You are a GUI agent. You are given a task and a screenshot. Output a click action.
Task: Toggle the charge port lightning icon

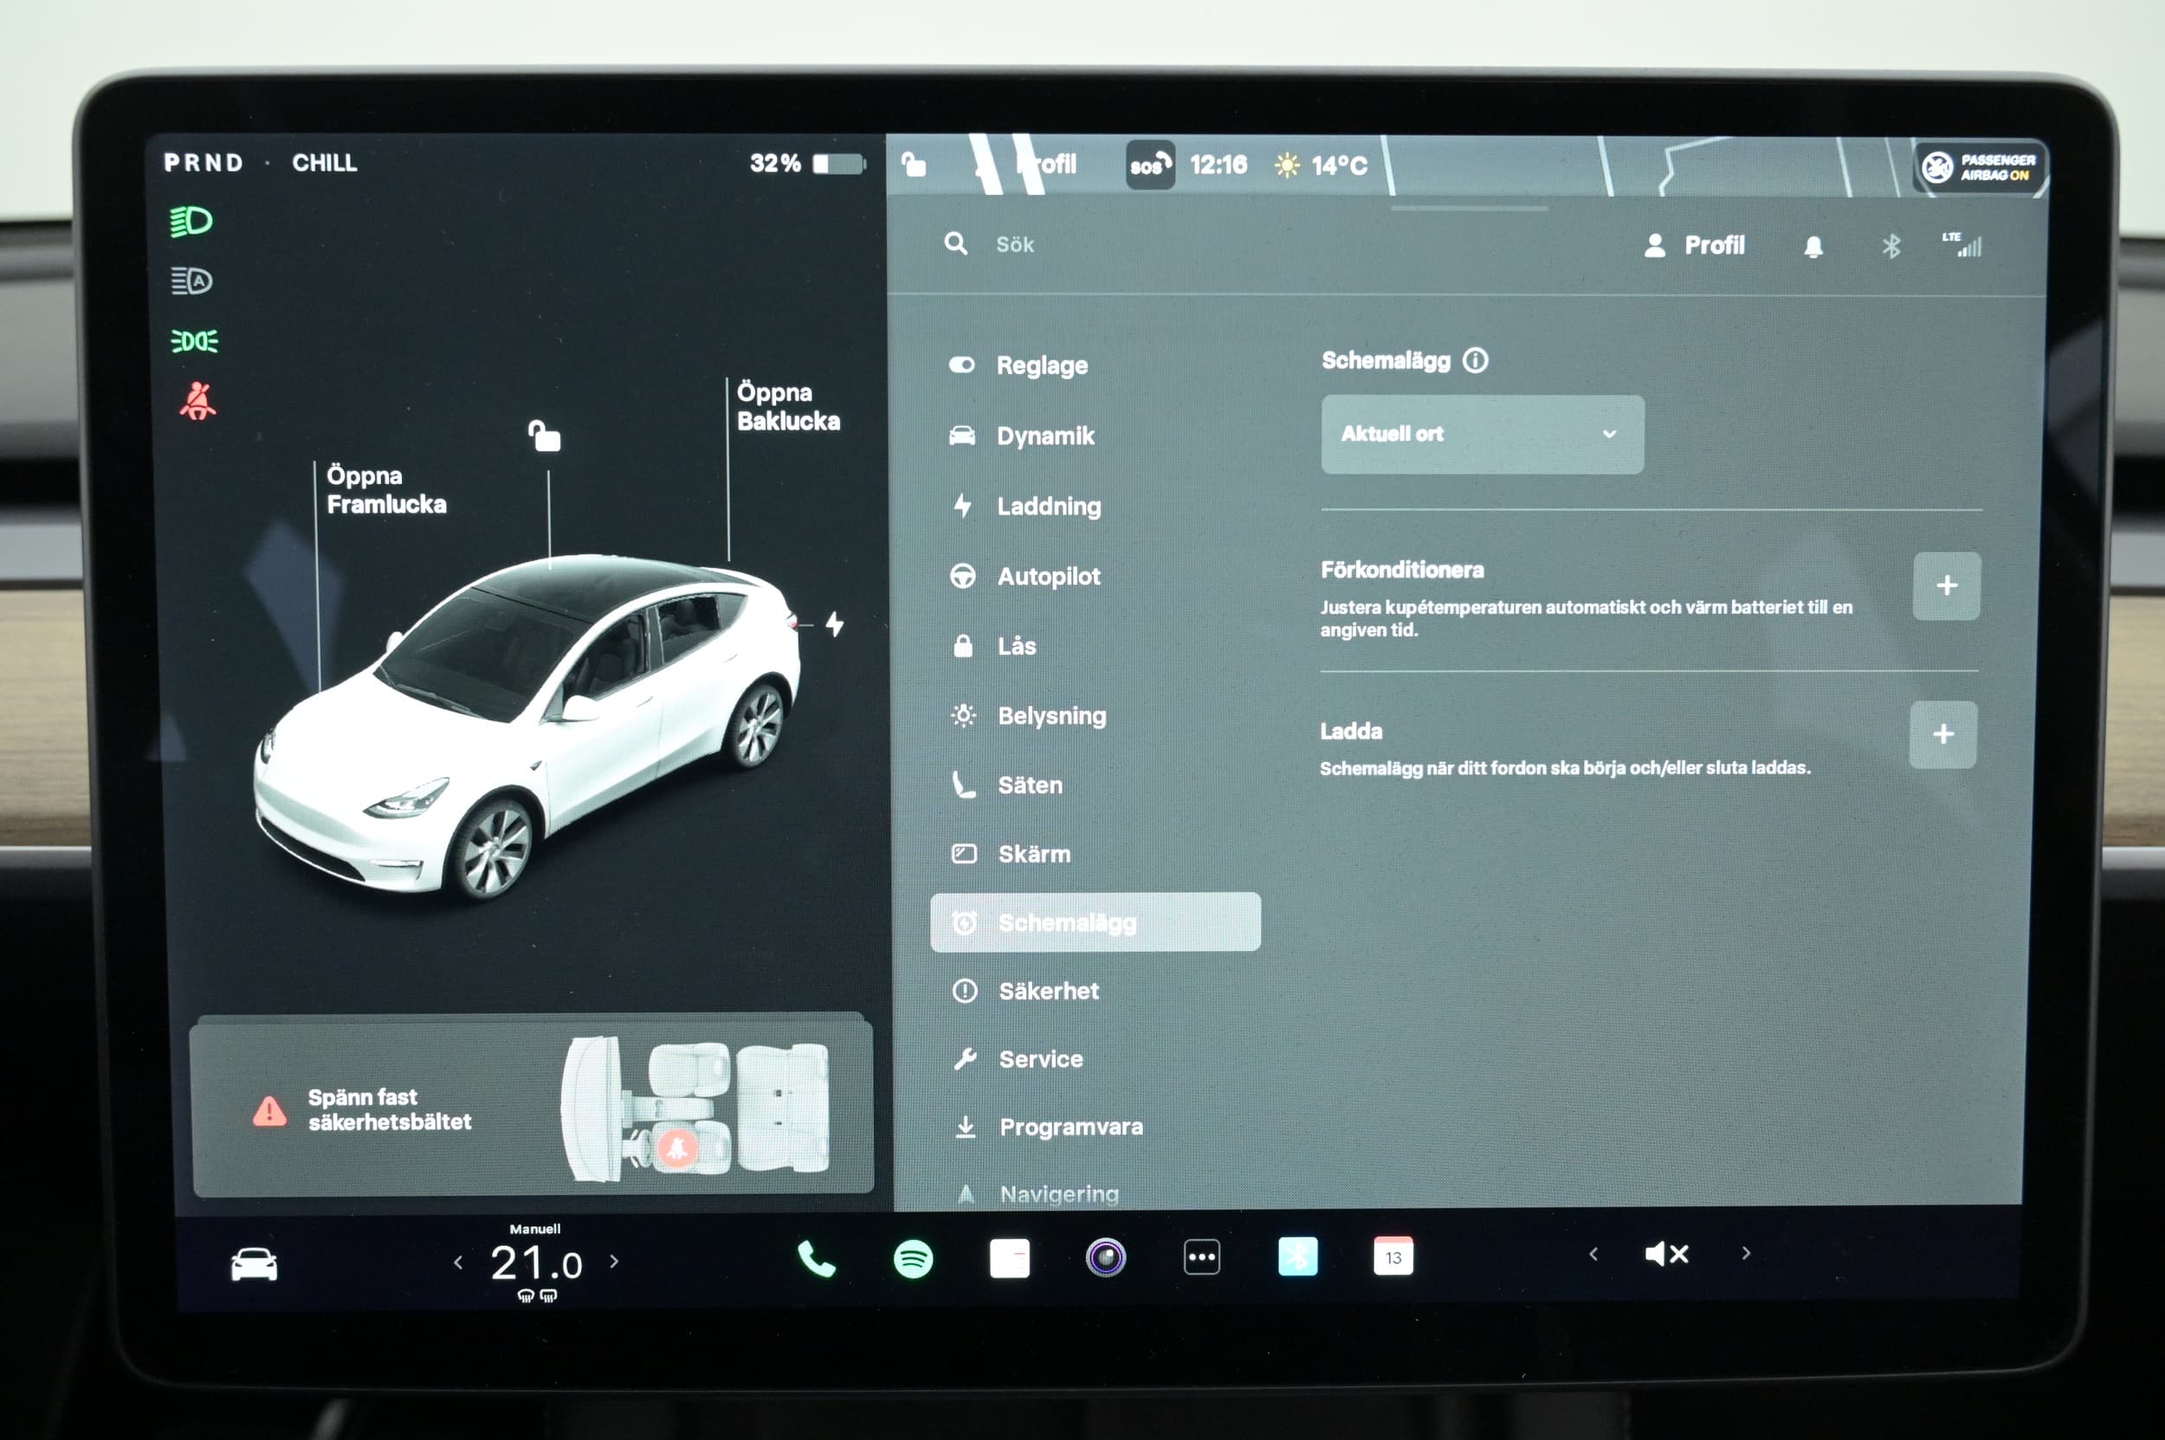[834, 624]
